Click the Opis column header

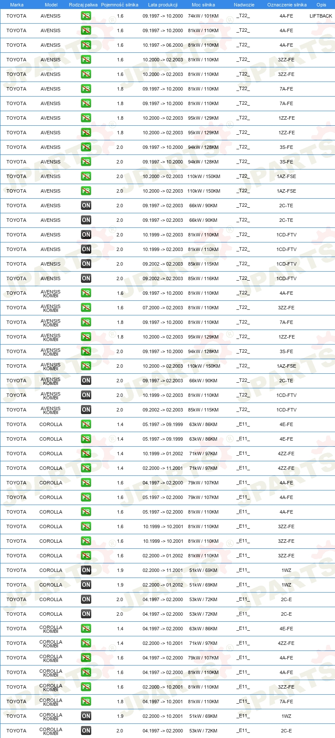pyautogui.click(x=321, y=5)
